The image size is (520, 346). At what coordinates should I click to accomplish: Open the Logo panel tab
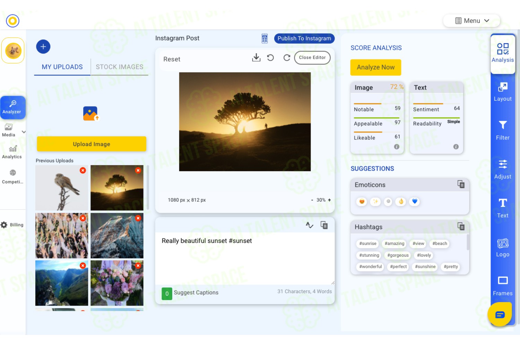tap(503, 248)
